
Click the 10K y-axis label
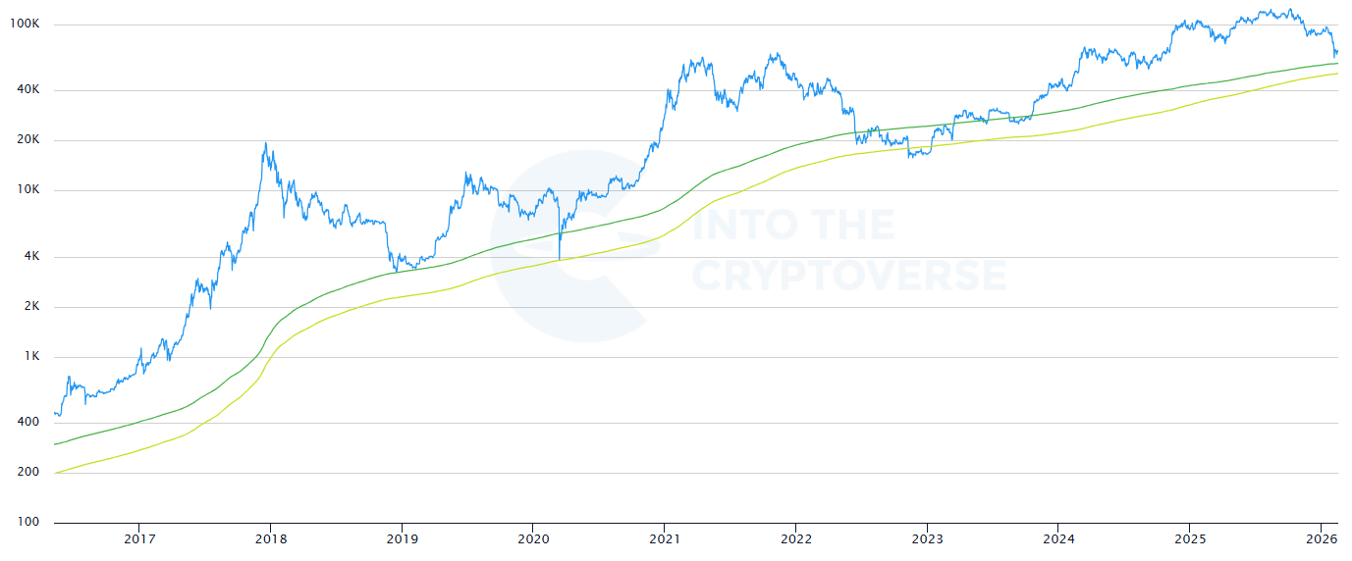click(x=27, y=189)
